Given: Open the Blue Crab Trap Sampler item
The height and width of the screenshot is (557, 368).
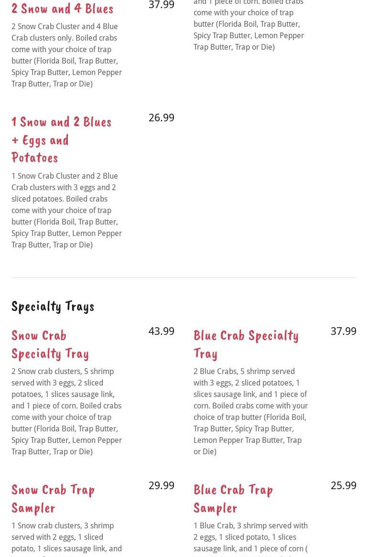Looking at the screenshot, I should coord(233,499).
